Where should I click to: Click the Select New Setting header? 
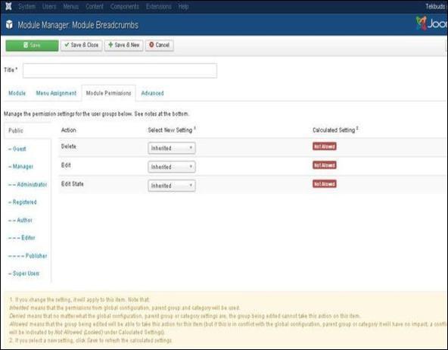click(x=172, y=130)
